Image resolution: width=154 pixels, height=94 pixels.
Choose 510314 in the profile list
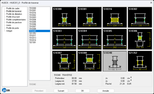[39, 40]
